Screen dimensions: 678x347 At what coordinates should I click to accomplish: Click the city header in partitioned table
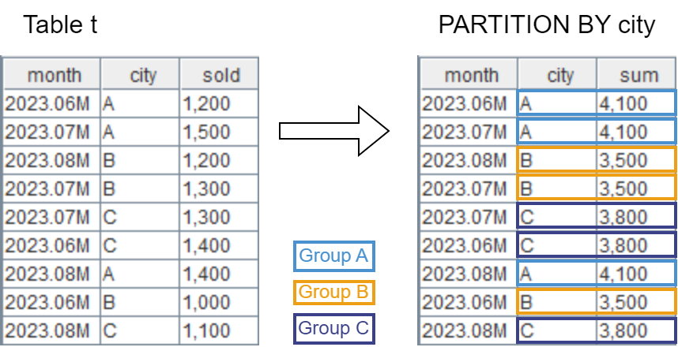[x=559, y=75]
